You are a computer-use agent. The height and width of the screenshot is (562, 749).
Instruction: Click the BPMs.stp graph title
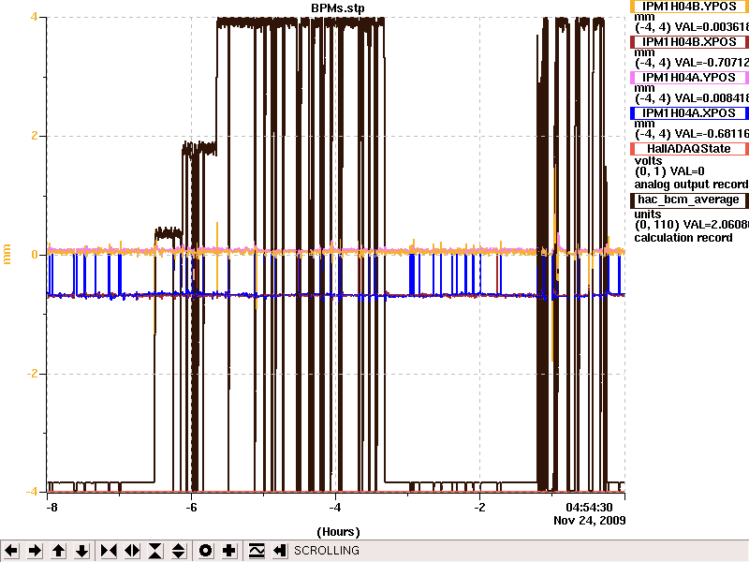(338, 8)
